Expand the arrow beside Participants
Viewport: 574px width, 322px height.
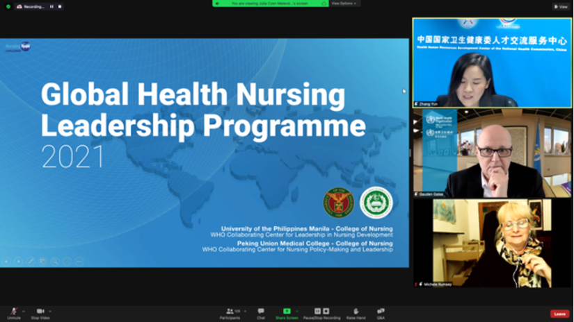245,312
